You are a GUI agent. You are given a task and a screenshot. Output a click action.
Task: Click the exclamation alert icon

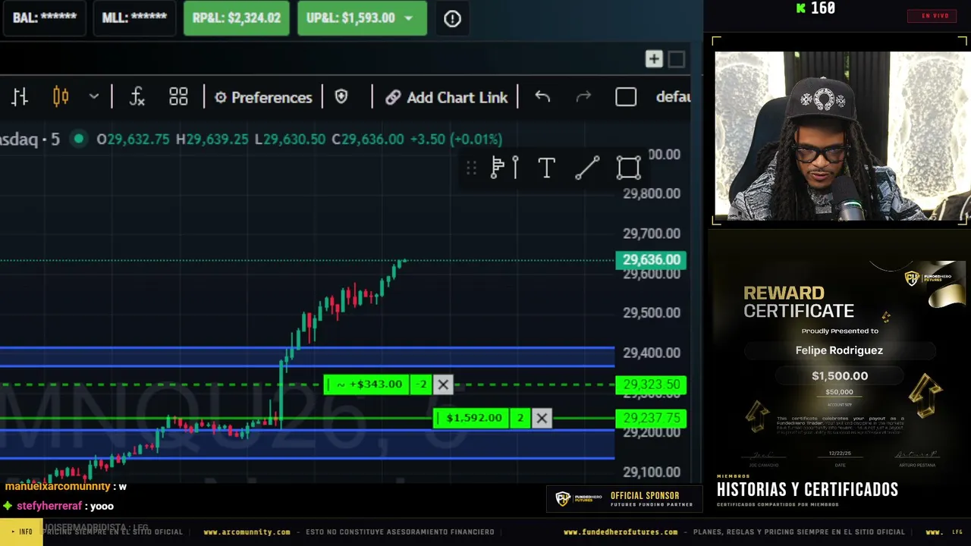point(452,19)
